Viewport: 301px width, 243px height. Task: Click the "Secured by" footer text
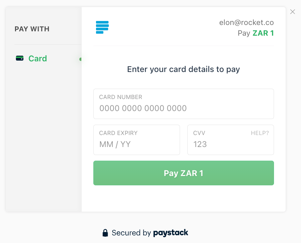[x=131, y=233]
